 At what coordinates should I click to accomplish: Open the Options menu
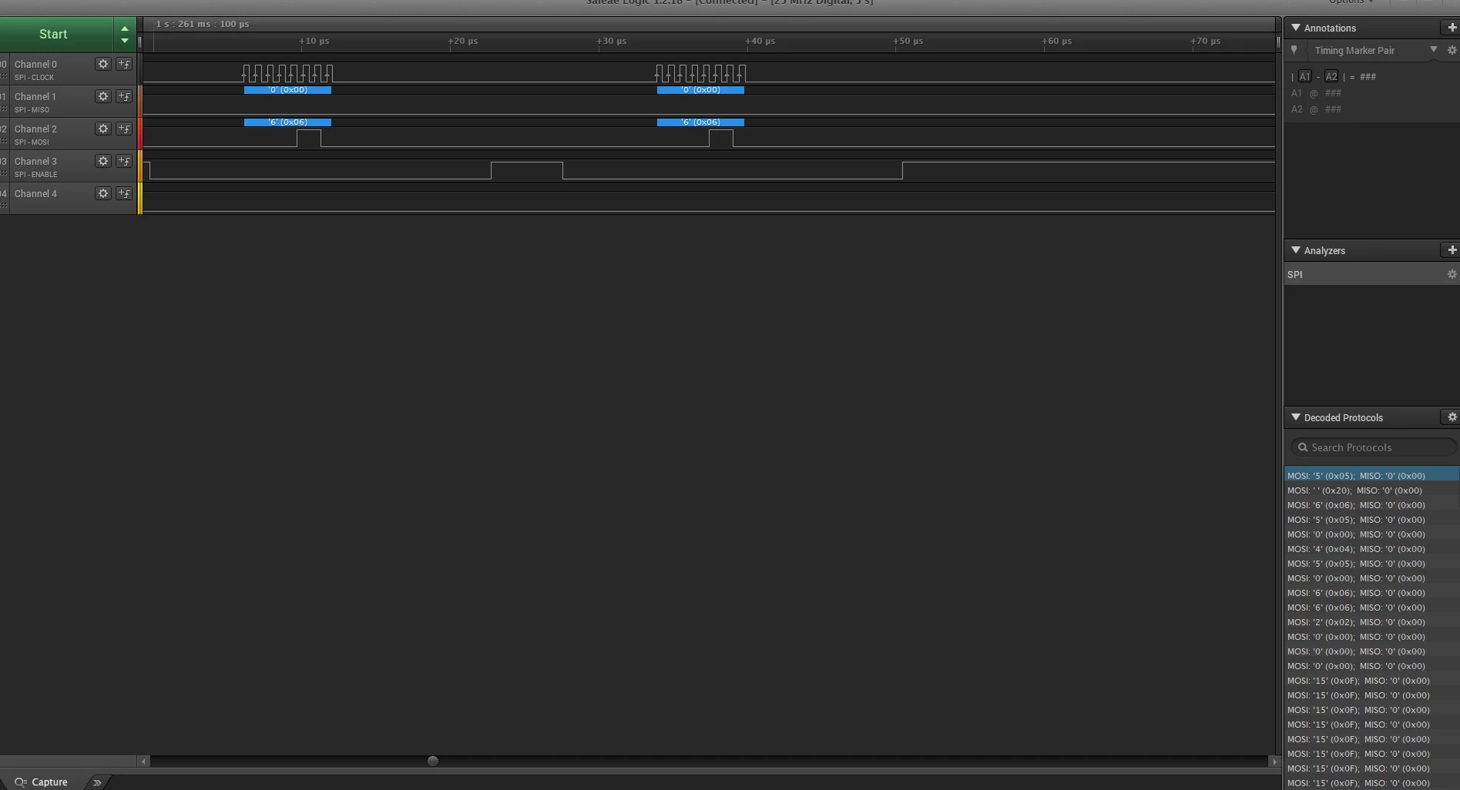(1351, 2)
